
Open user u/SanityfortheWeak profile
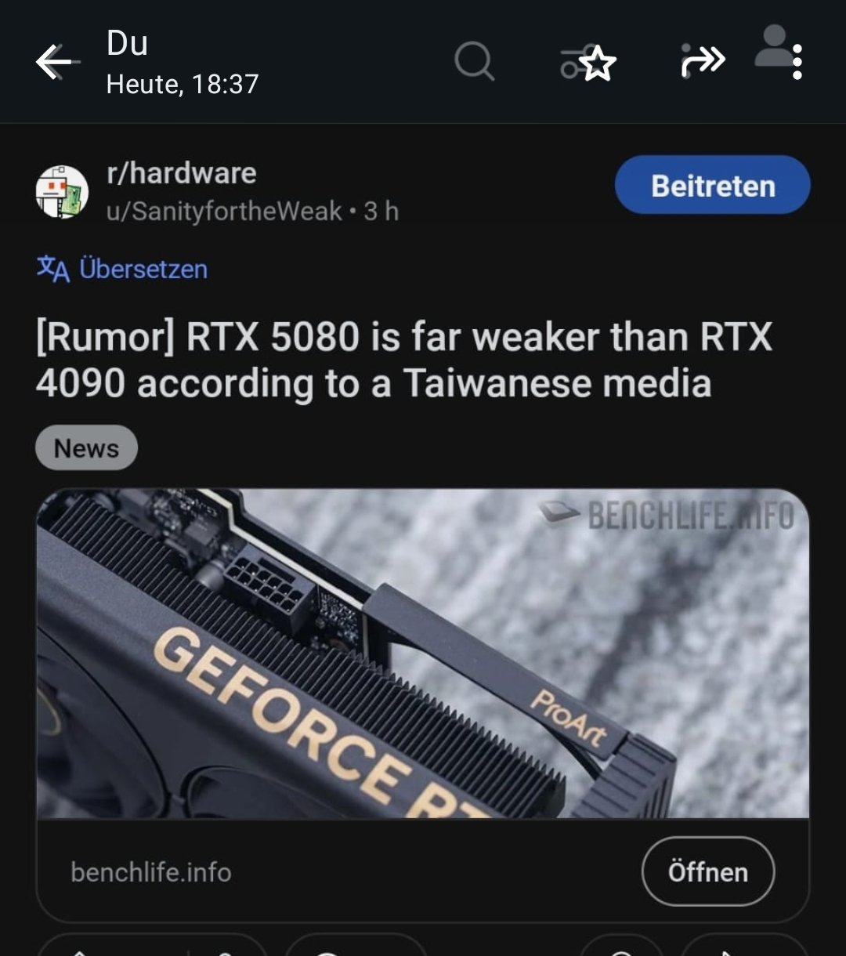(224, 211)
